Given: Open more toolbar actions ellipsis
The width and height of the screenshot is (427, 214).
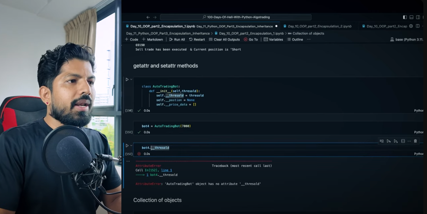Looking at the screenshot, I should [x=309, y=39].
